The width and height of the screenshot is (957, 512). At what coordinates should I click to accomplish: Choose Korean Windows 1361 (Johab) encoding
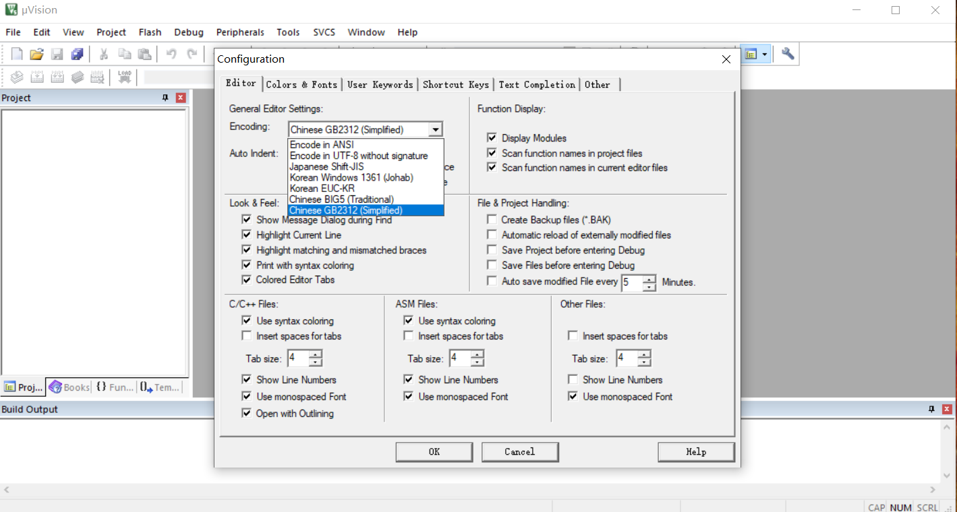click(x=366, y=177)
